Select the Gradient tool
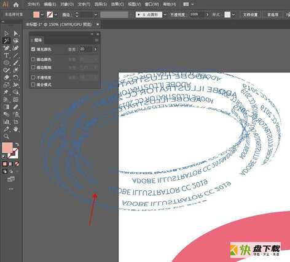This screenshot has width=290, height=262. coord(6,107)
